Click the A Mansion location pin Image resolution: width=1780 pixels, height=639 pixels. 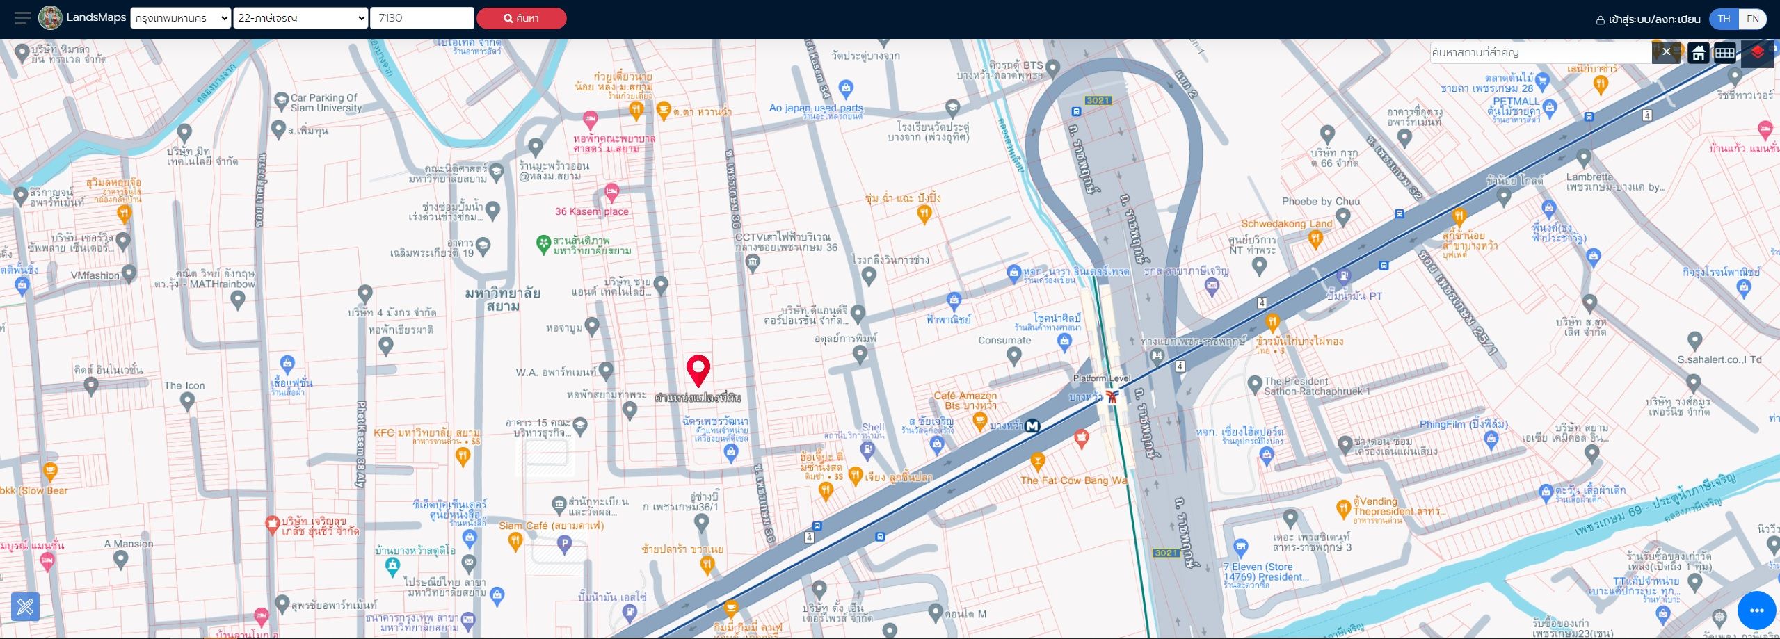click(x=120, y=559)
